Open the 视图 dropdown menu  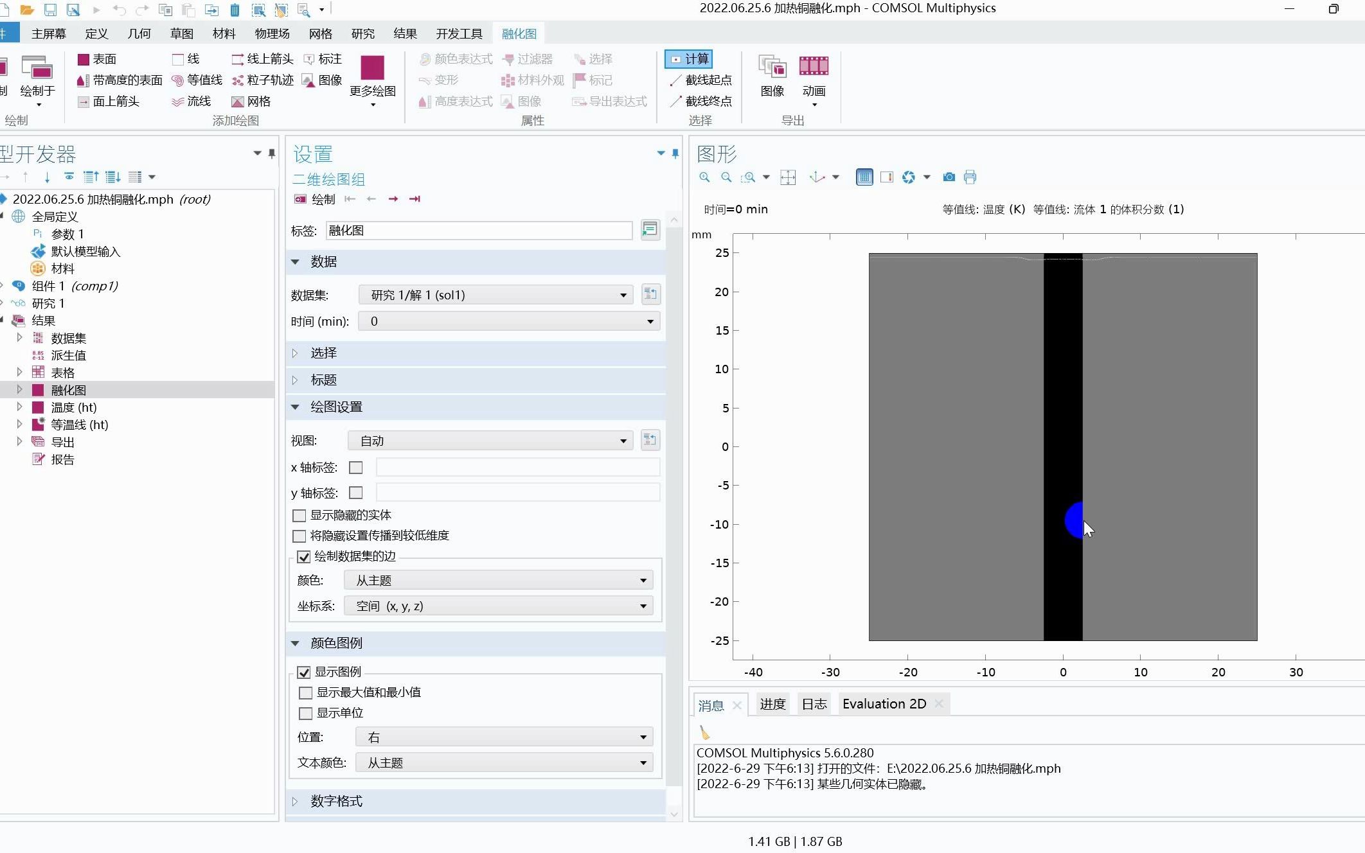tap(490, 439)
